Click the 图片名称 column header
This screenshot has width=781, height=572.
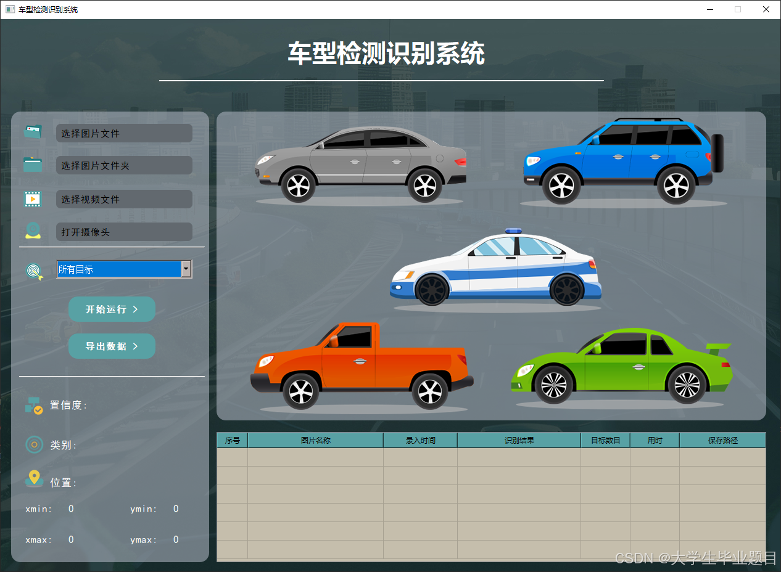point(316,440)
